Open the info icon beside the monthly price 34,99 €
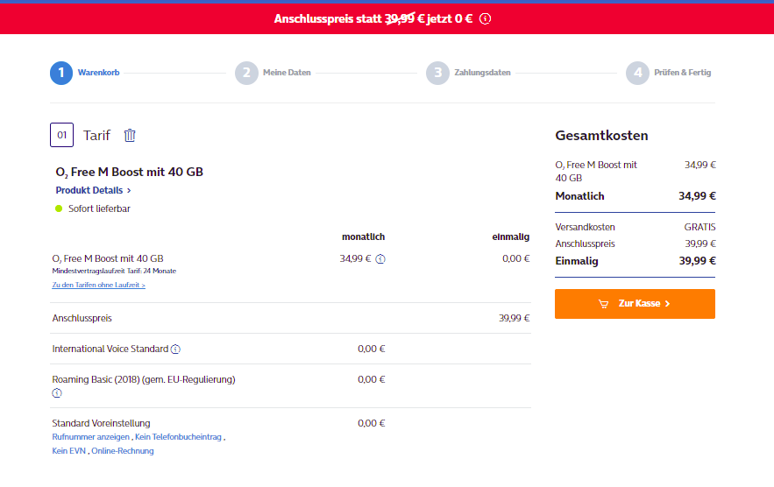The width and height of the screenshot is (774, 487). click(x=380, y=259)
